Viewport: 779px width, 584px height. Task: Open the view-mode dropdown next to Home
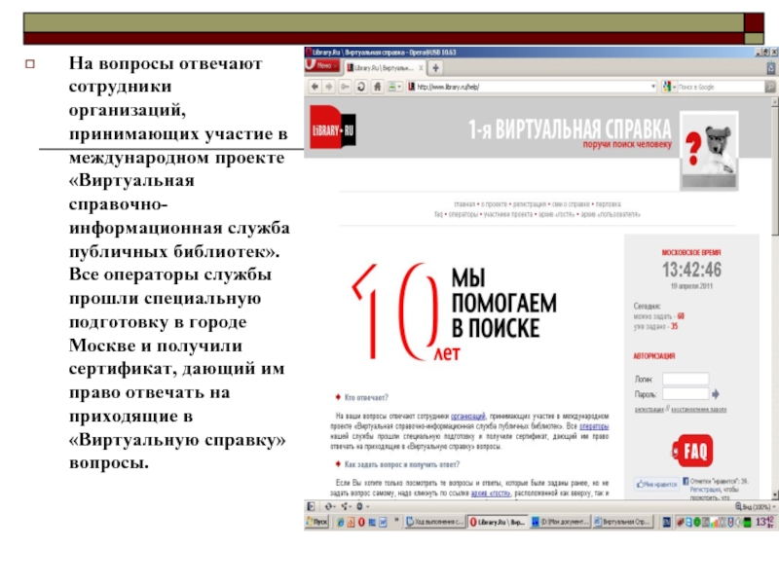pyautogui.click(x=394, y=87)
